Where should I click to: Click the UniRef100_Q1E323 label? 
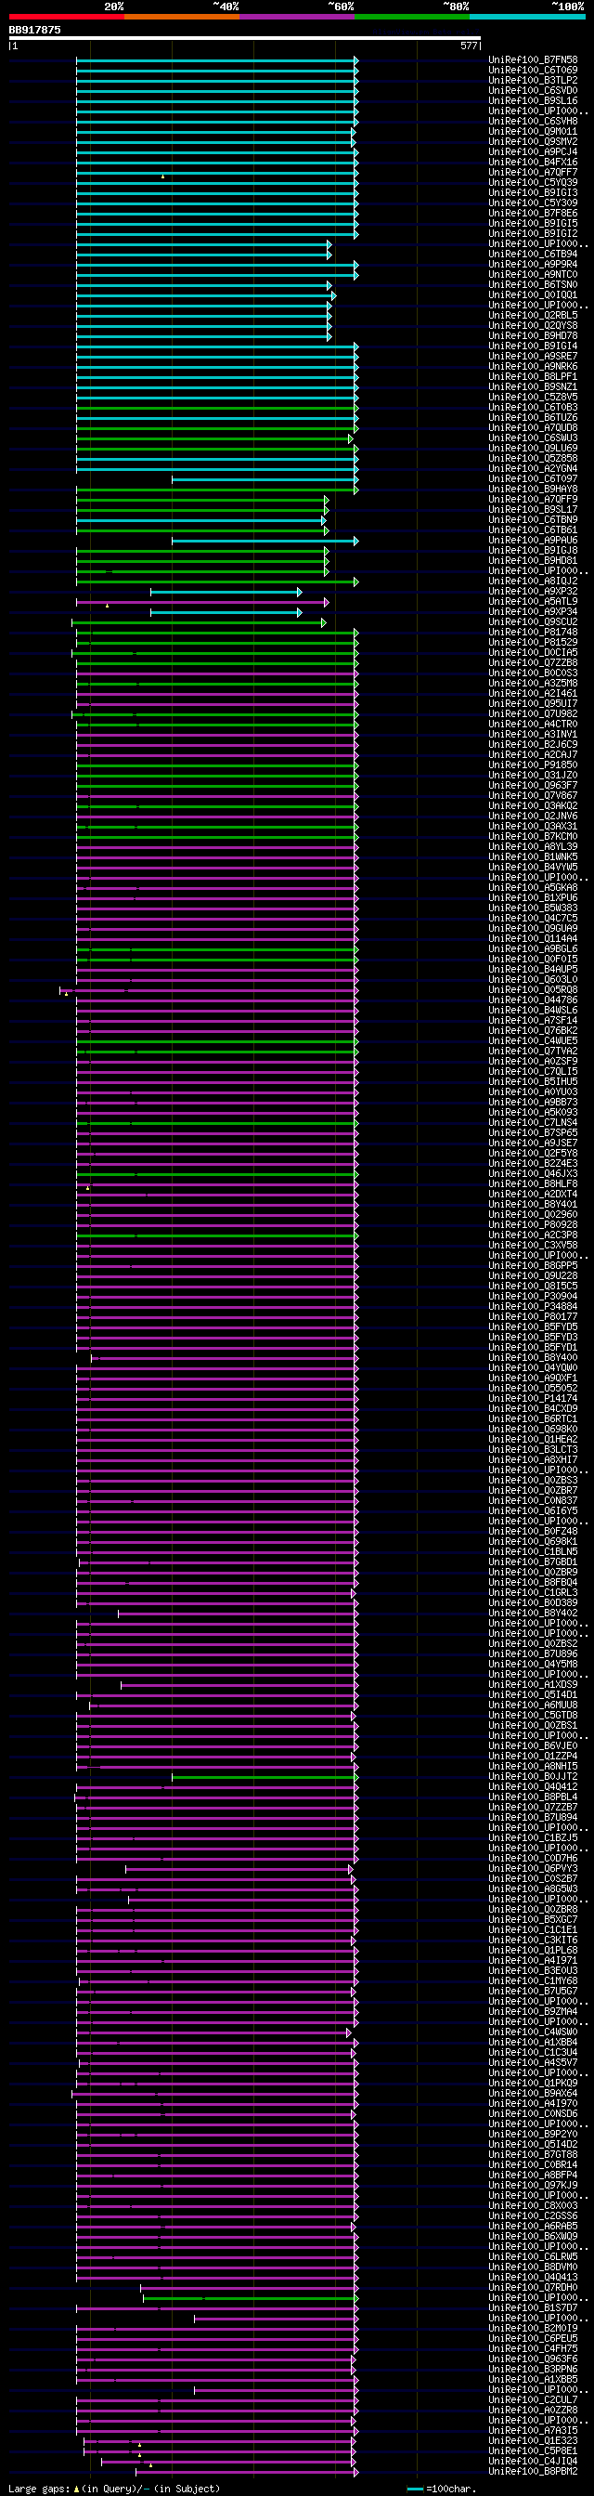[x=533, y=2441]
